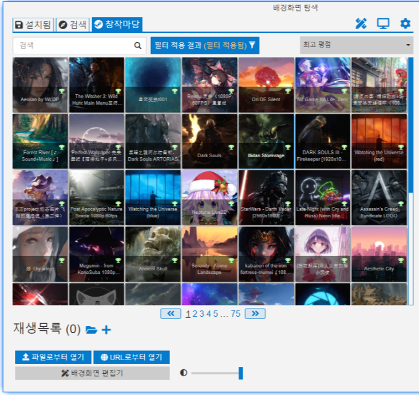This screenshot has width=419, height=395.
Task: Click trophy icon on Illidan Stormrage
Action: [288, 147]
